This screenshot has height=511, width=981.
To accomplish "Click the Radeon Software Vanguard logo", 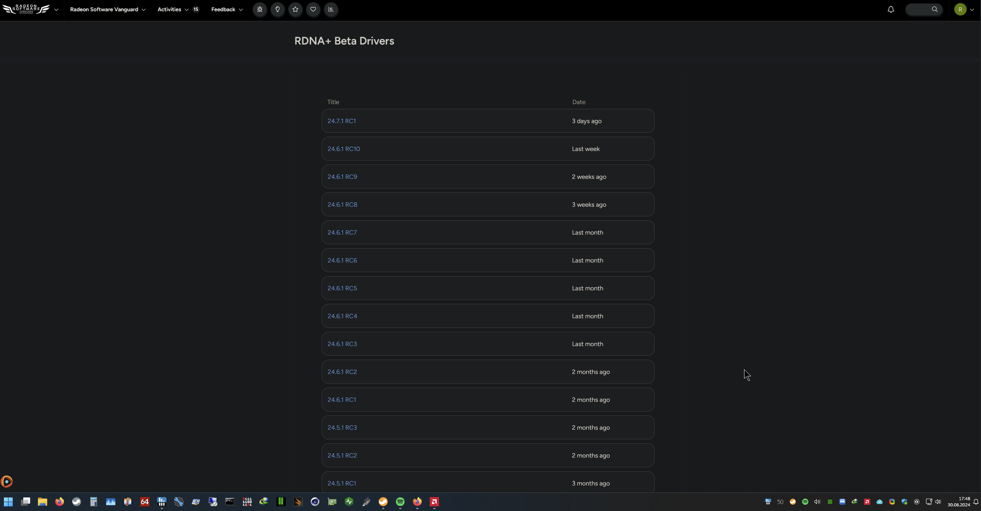I will 26,9.
